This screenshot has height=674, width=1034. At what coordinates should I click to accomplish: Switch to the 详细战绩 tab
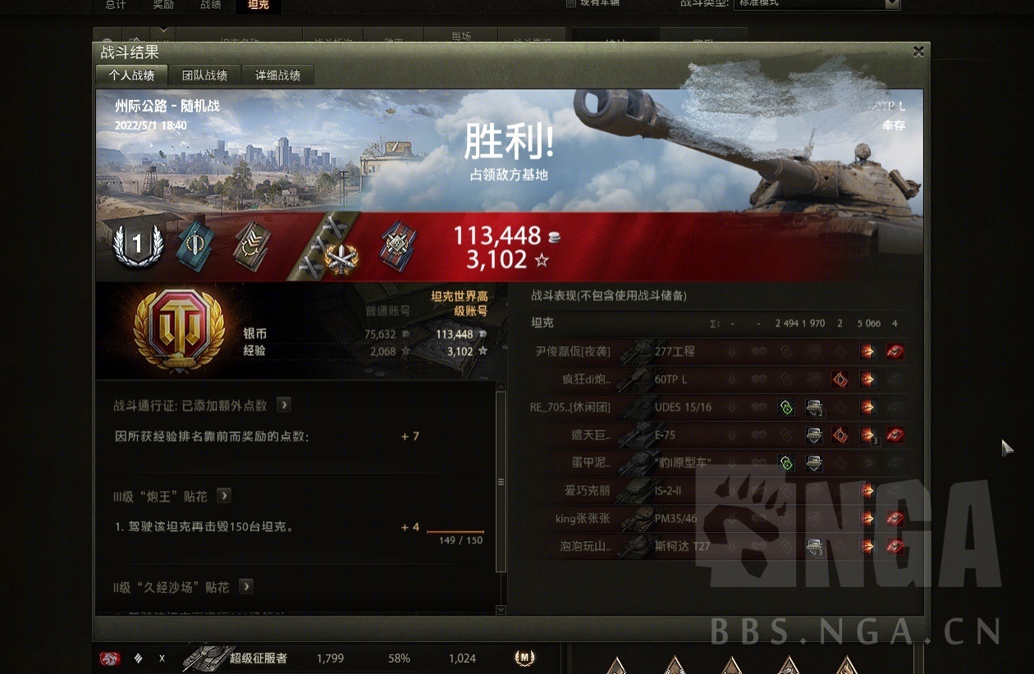pyautogui.click(x=277, y=75)
